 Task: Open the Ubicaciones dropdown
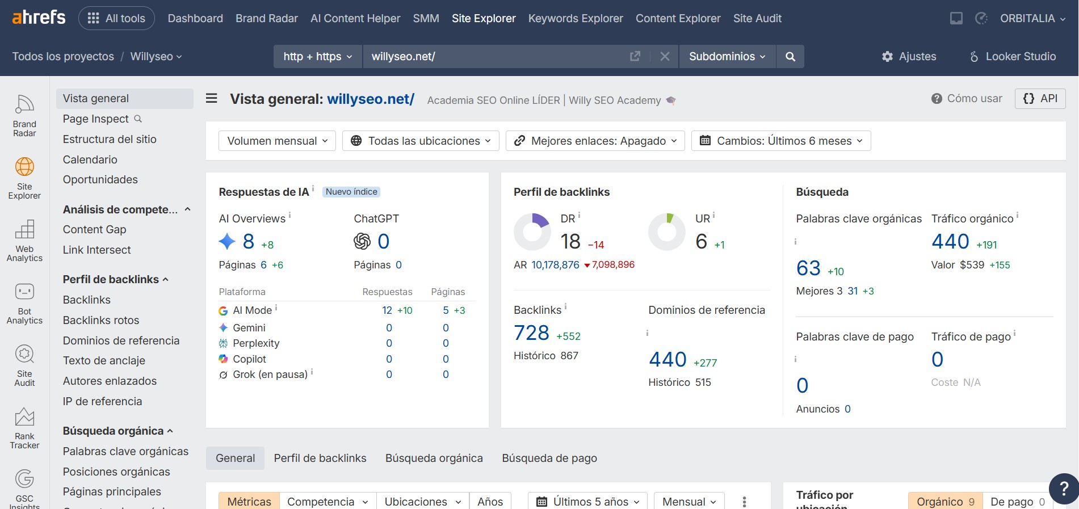pos(423,502)
